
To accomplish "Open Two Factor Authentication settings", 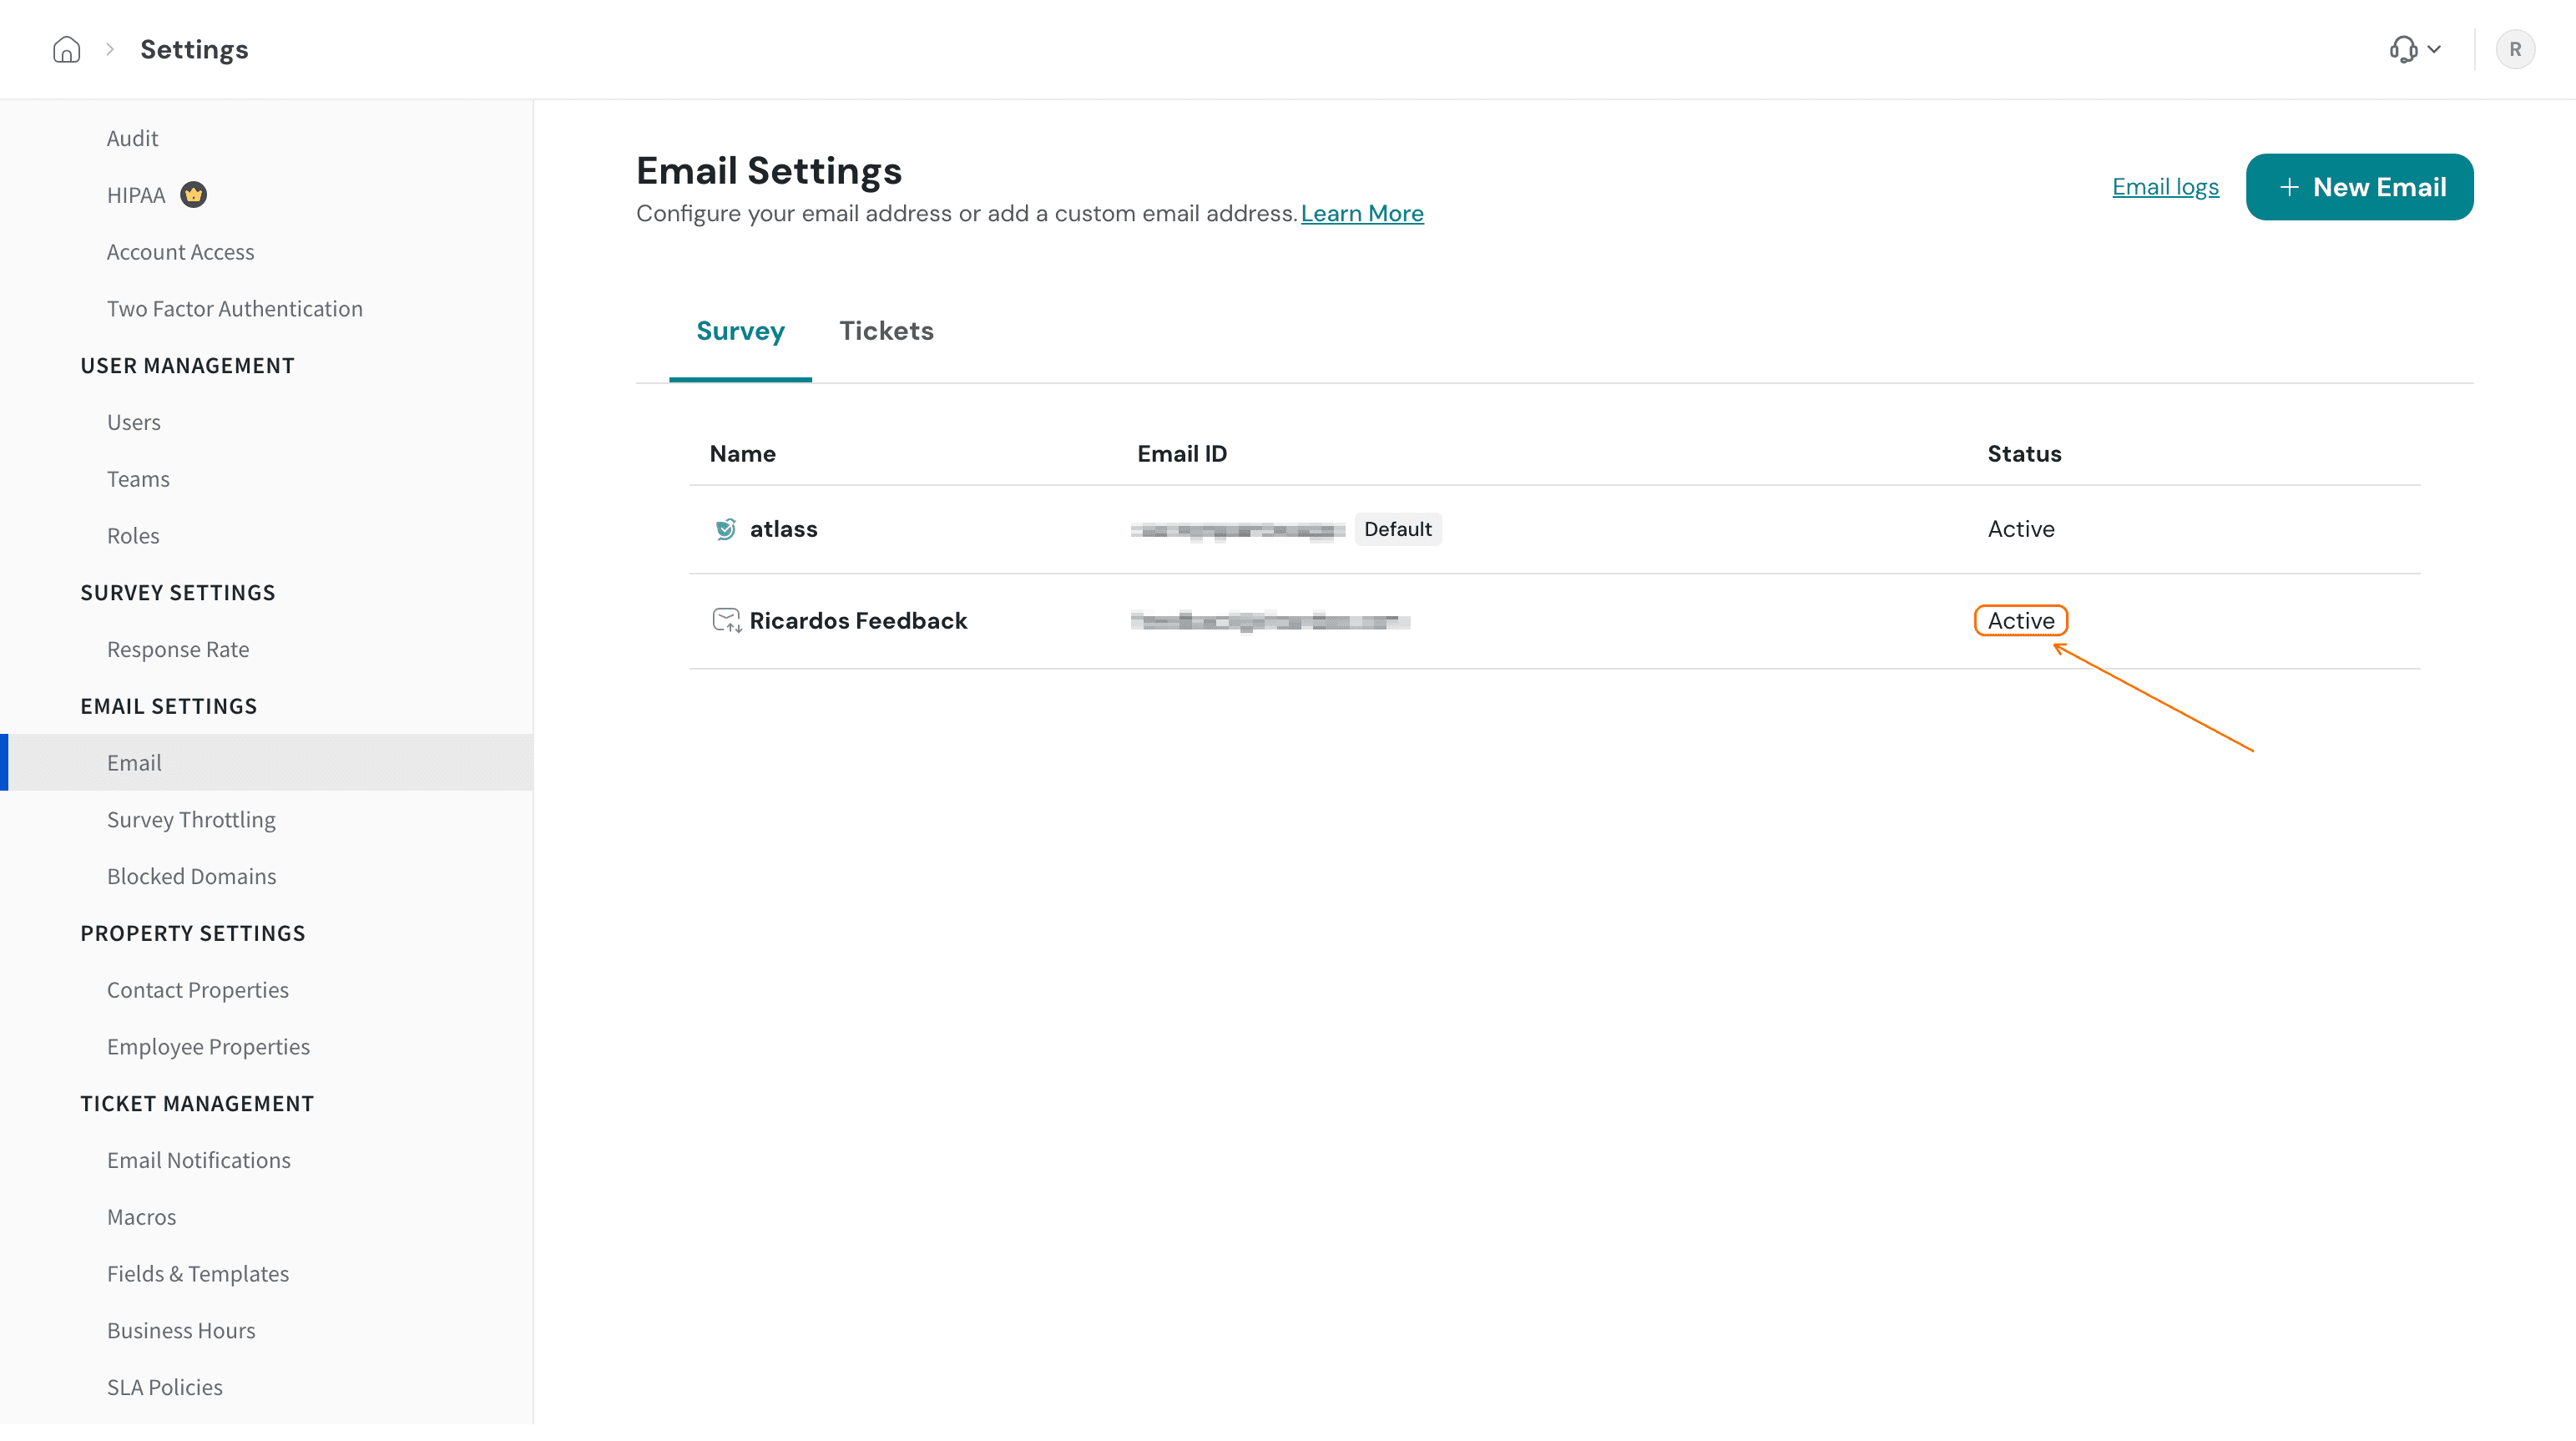I will click(x=234, y=308).
